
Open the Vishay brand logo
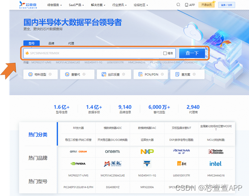[147, 164]
